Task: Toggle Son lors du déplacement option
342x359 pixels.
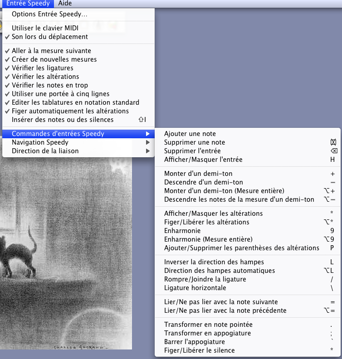Action: pos(49,36)
